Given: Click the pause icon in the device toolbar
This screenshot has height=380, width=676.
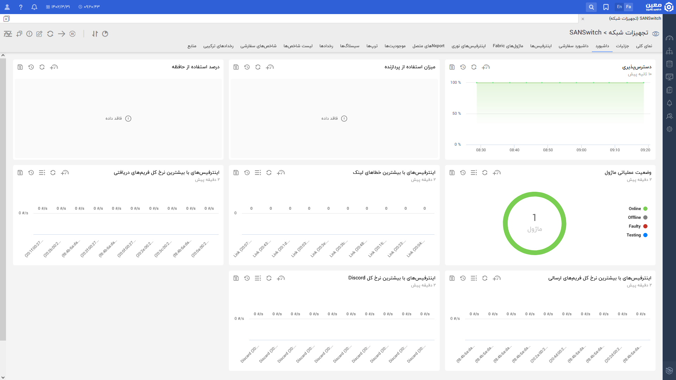Looking at the screenshot, I should click(73, 34).
